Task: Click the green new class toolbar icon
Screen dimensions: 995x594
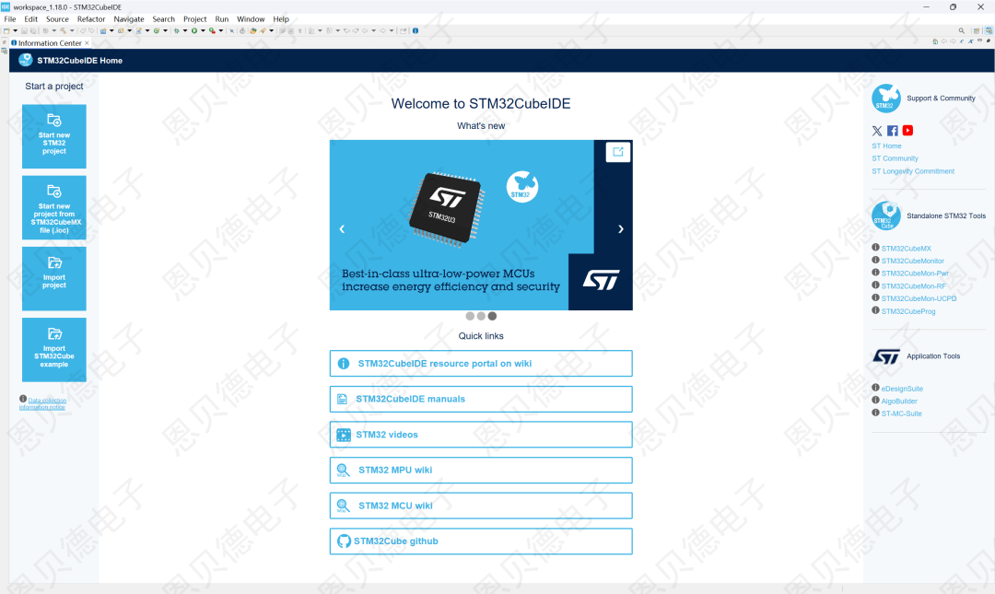Action: 157,30
